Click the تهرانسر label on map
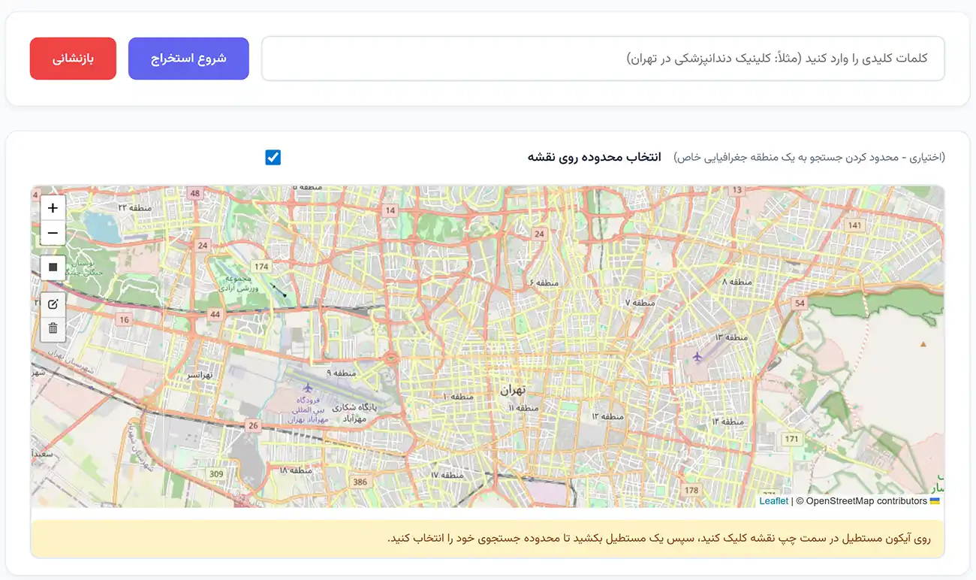The height and width of the screenshot is (580, 976). tap(200, 374)
